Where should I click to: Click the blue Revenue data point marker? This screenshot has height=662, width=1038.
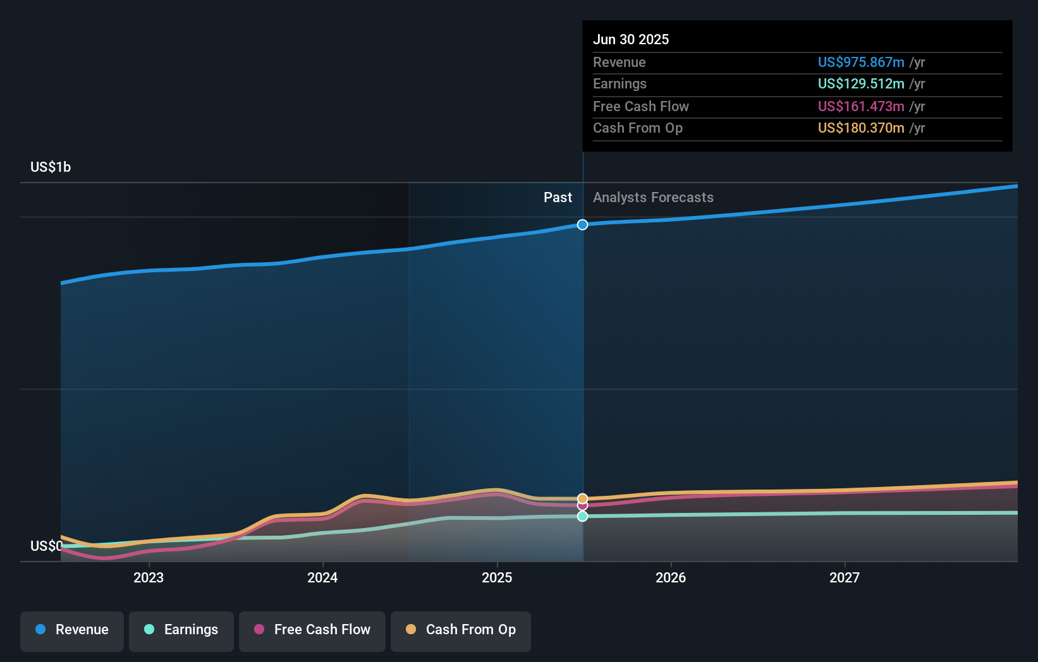582,225
